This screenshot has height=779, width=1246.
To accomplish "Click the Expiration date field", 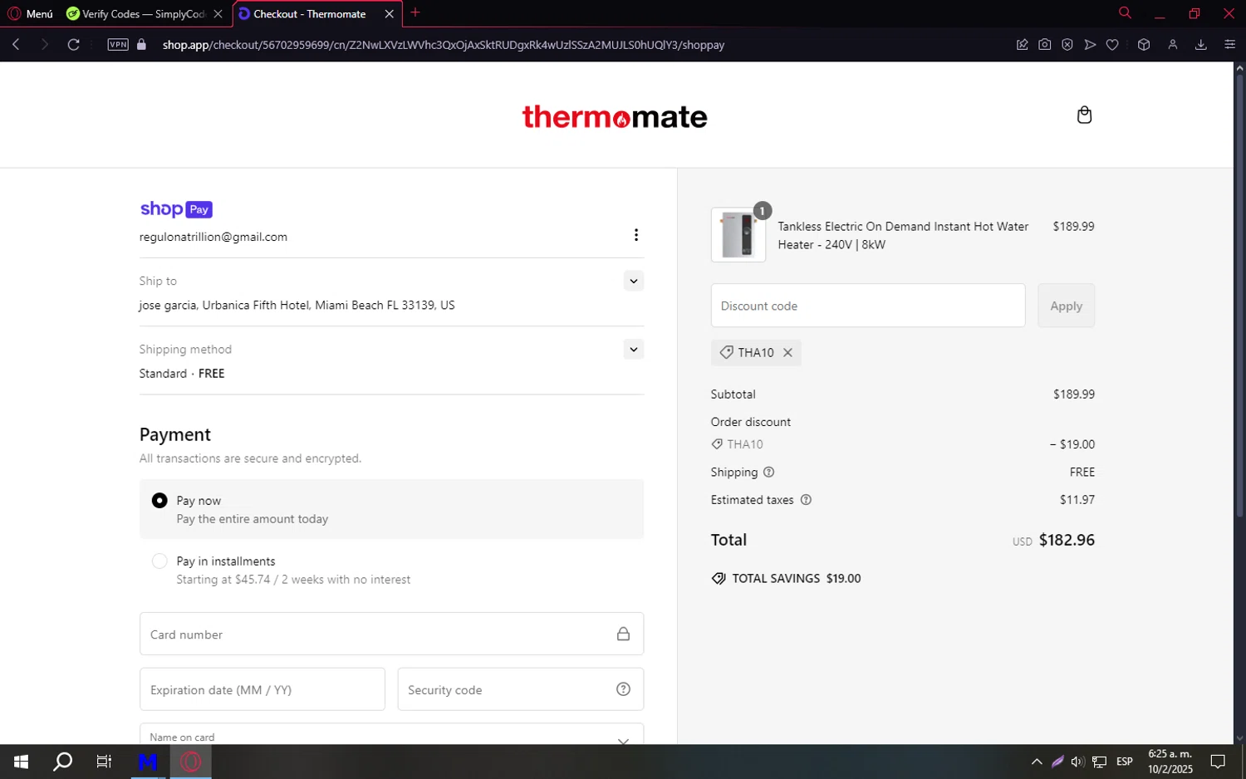I will tap(262, 689).
